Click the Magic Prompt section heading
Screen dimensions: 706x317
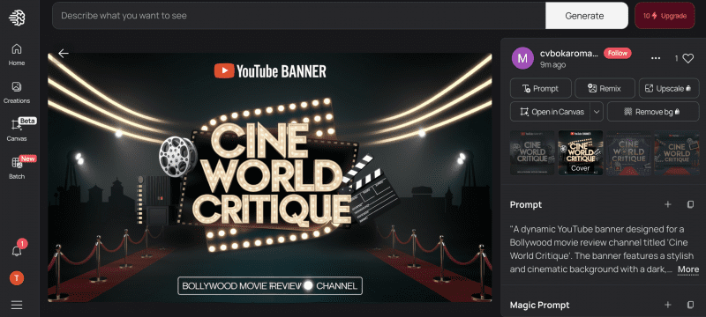coord(539,305)
